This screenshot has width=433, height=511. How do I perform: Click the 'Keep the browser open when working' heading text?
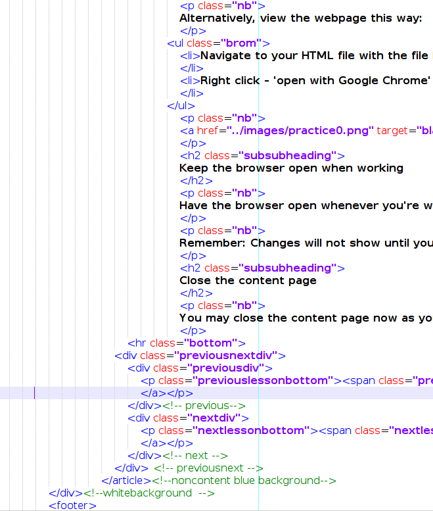point(291,168)
